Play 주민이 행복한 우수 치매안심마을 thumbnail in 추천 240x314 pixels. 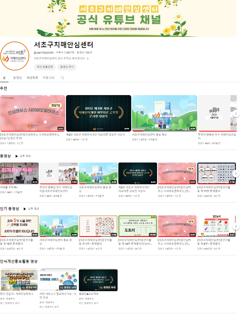tap(218, 114)
